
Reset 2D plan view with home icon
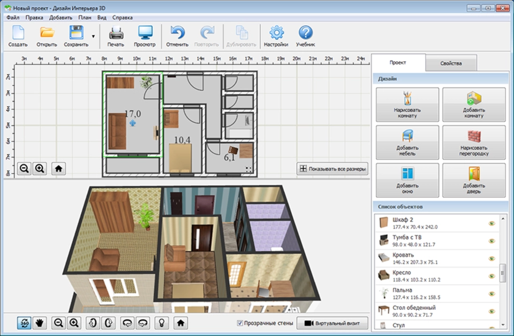pyautogui.click(x=59, y=168)
